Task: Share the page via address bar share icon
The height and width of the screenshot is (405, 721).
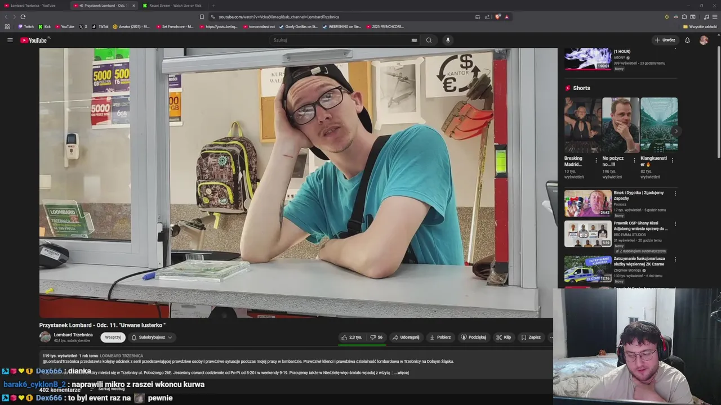Action: [x=486, y=17]
